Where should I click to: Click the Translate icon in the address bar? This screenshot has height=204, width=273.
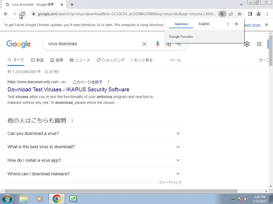(222, 14)
